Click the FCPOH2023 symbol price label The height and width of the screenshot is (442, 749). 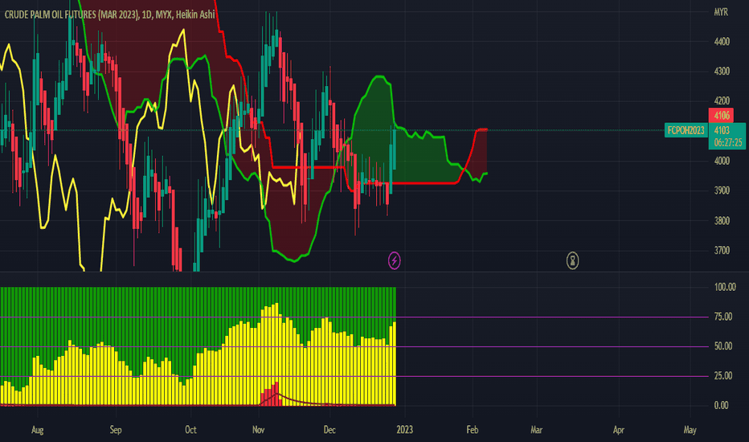(686, 130)
